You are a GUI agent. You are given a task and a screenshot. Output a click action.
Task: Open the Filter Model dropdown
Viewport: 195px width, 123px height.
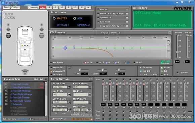point(89,87)
